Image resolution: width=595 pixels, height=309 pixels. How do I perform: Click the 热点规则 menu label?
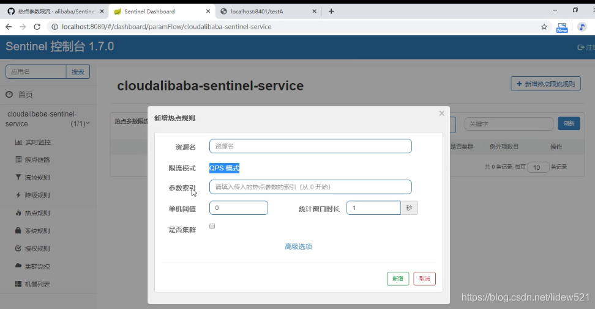point(37,213)
